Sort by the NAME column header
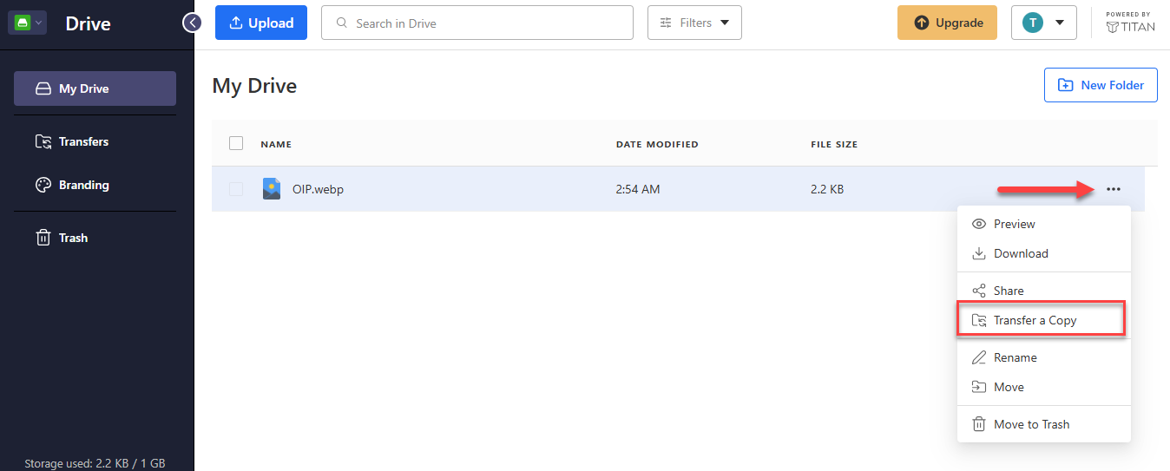This screenshot has height=471, width=1170. click(276, 144)
